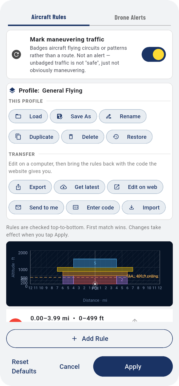179x386 pixels.
Task: Click the FAA 400 ft ceiling label
Action: [x=142, y=276]
